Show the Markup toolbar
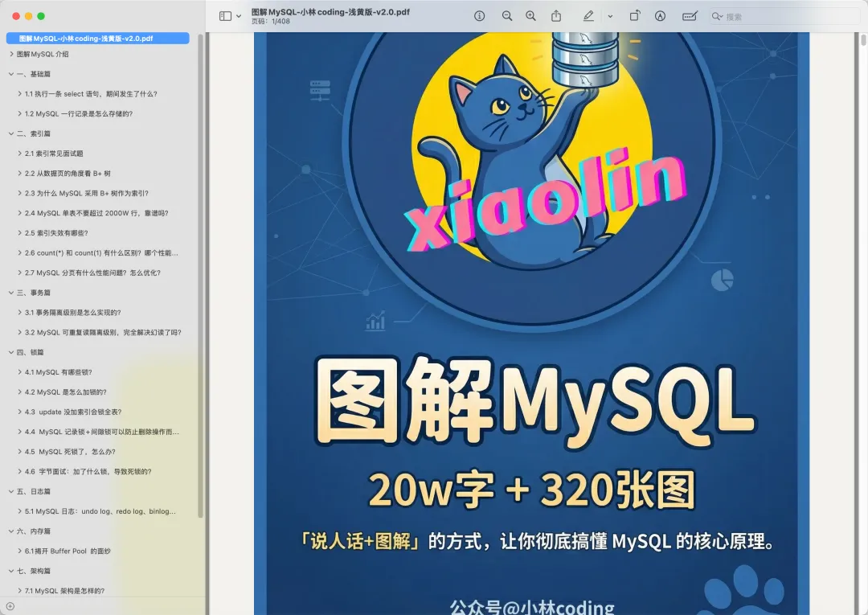 click(661, 16)
